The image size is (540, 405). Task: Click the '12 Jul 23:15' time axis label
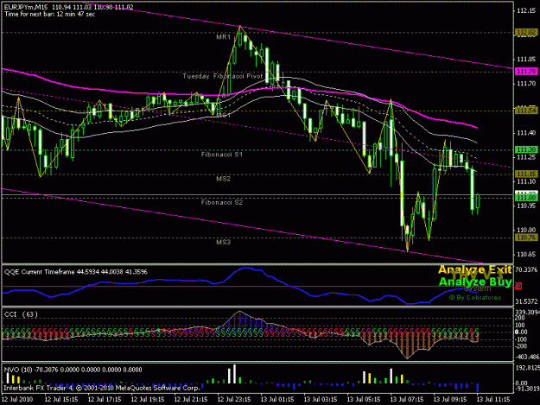pyautogui.click(x=233, y=399)
